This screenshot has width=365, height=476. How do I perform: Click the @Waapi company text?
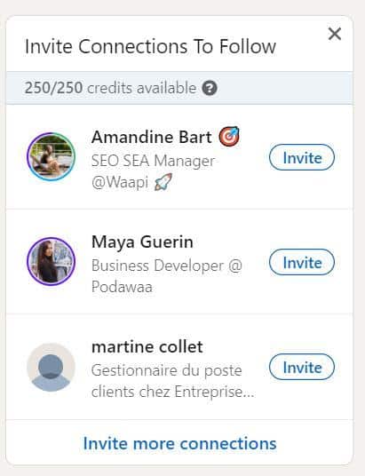120,182
